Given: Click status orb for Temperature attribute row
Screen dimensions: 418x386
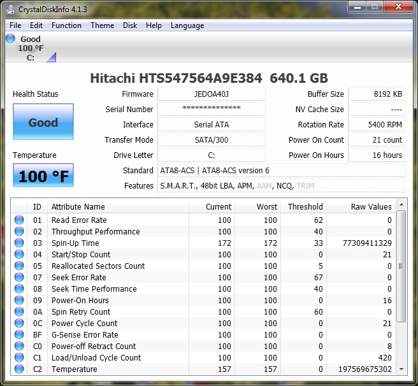Looking at the screenshot, I should click(19, 369).
